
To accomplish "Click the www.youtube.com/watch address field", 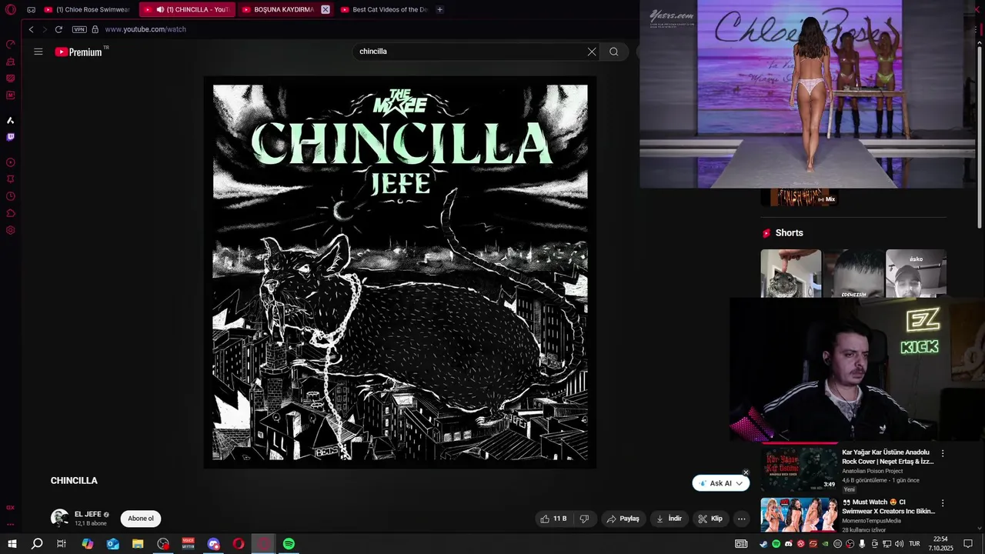I will click(x=145, y=29).
